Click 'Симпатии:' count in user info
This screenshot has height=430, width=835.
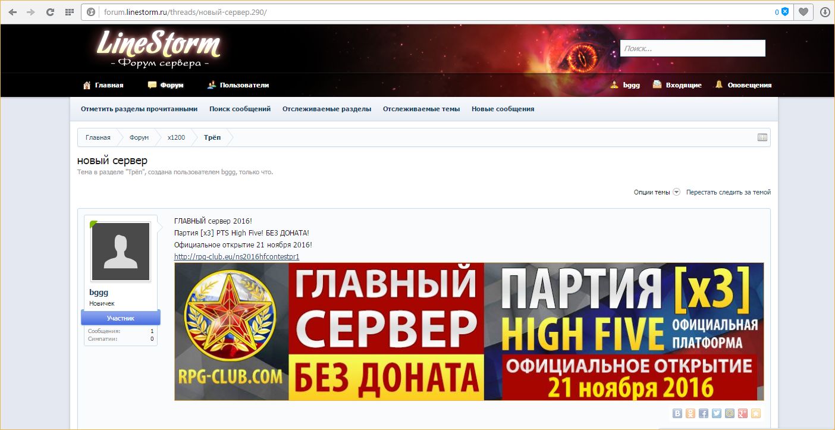click(121, 339)
